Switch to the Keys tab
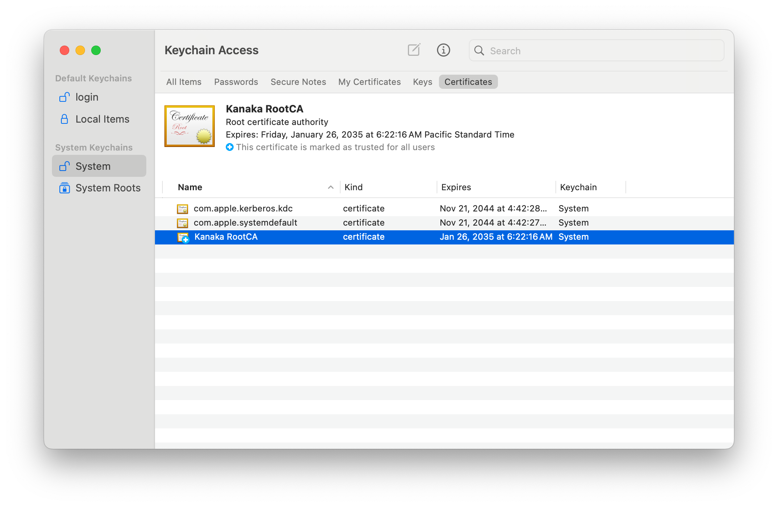The image size is (778, 507). coord(422,82)
